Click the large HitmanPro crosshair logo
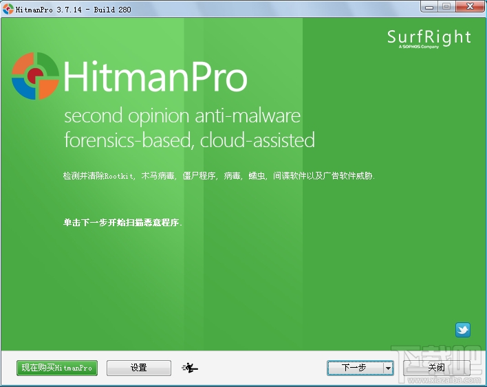 (x=35, y=76)
